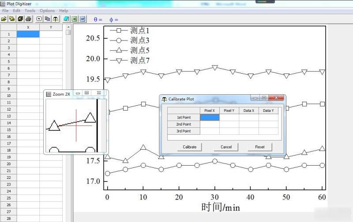This screenshot has width=353, height=222.
Task: Open the File menu
Action: [5, 11]
